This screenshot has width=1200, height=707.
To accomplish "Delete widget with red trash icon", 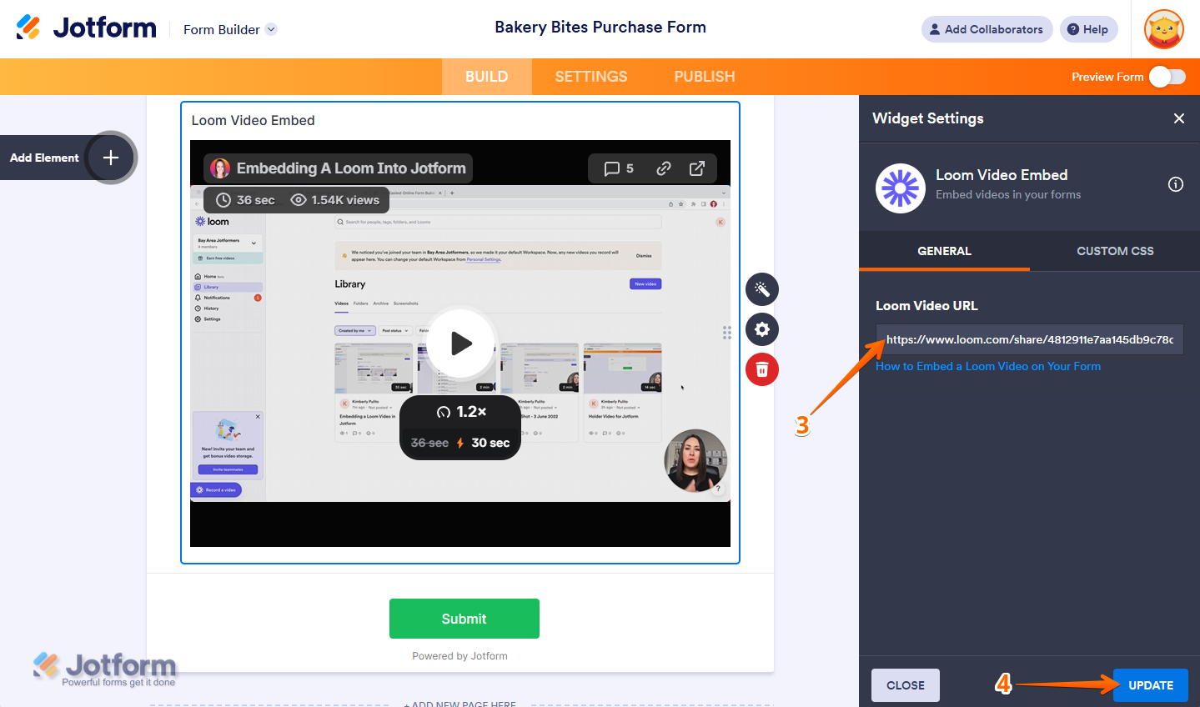I will pos(762,369).
